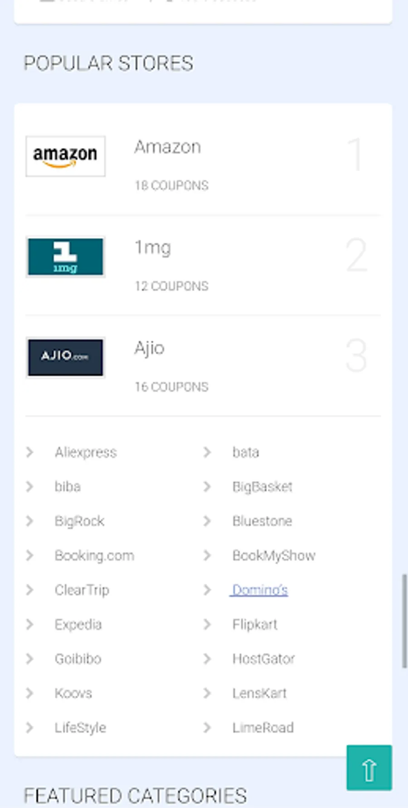Open the 1mg logo thumbnail
The height and width of the screenshot is (808, 408).
(65, 257)
